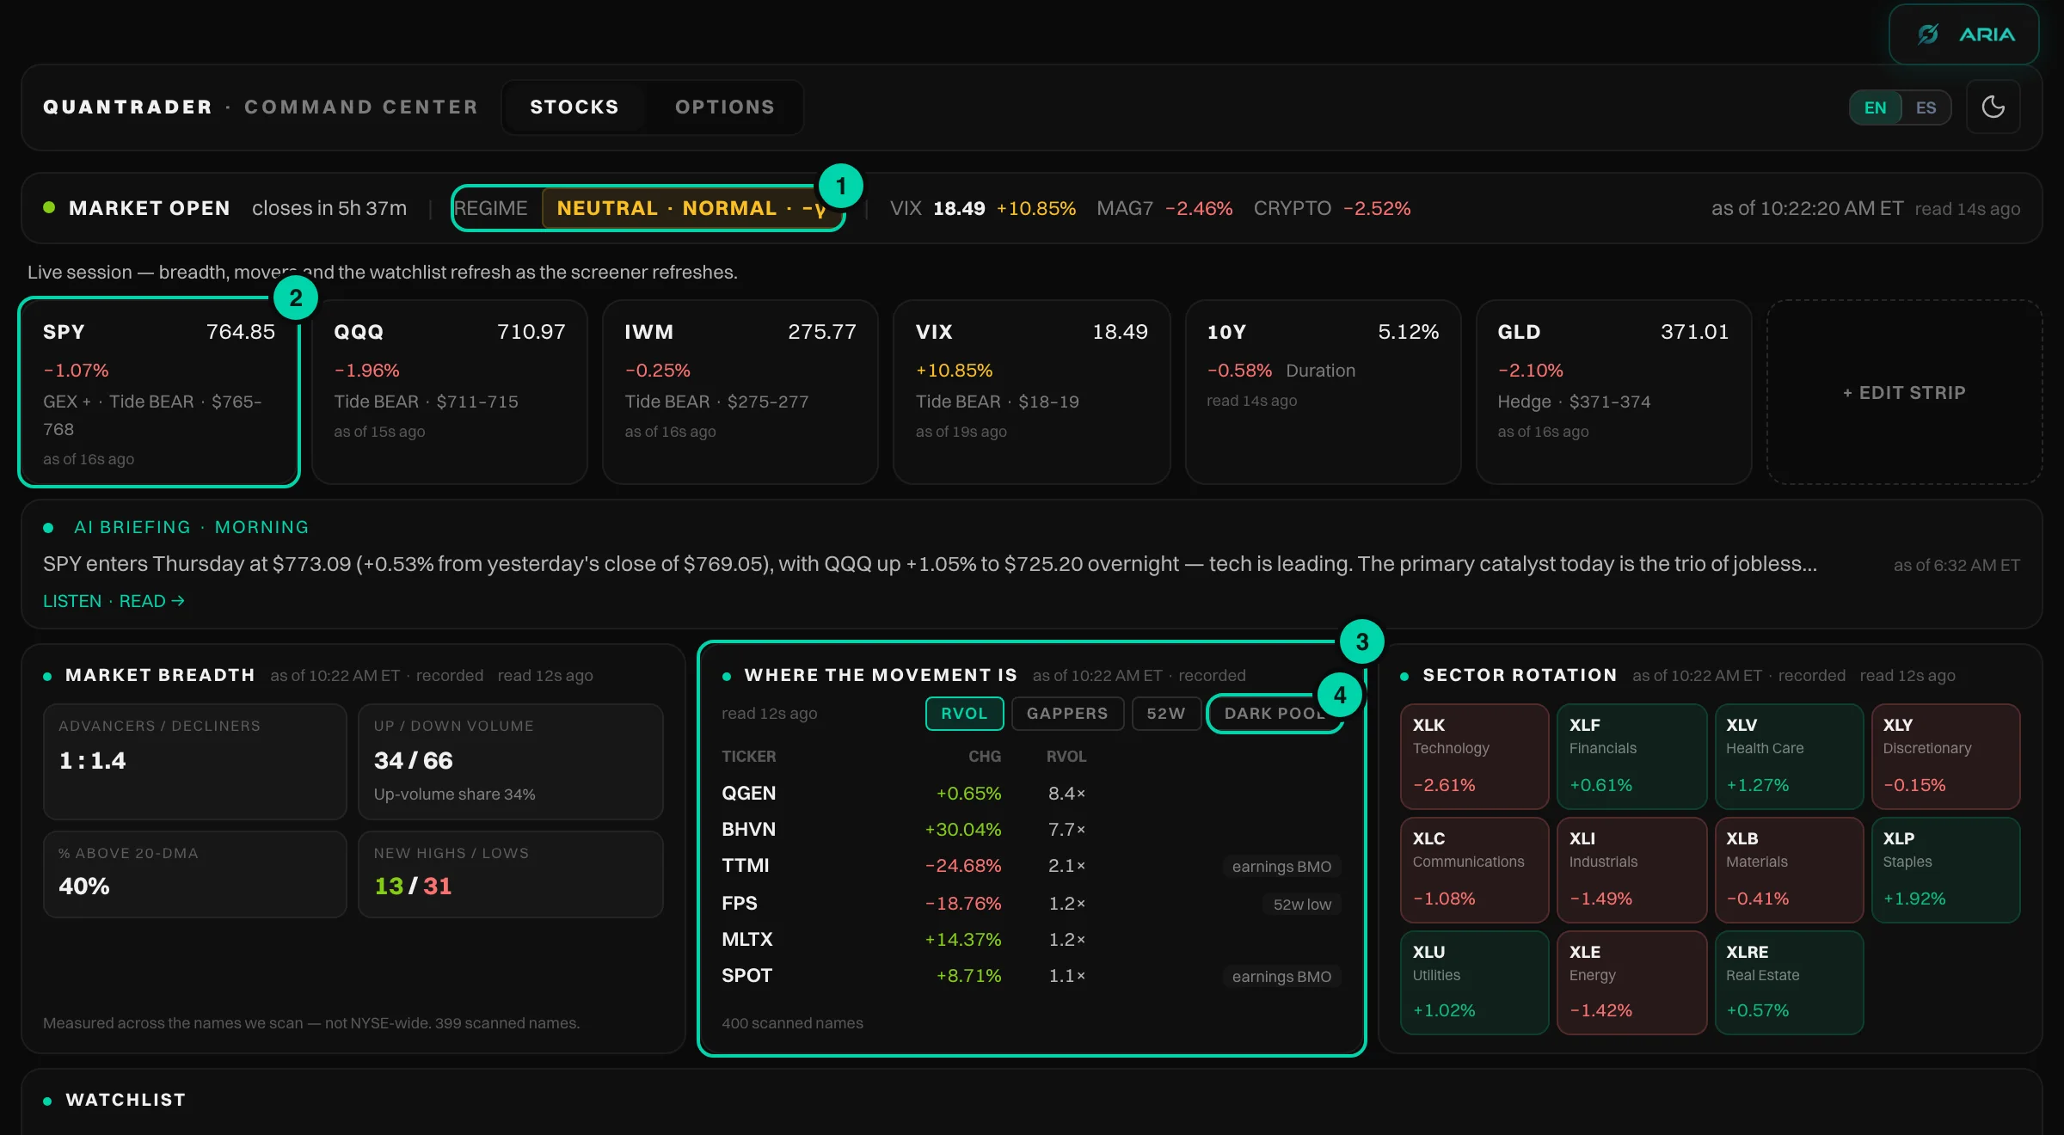
Task: Click the TTMI earnings BMO tag
Action: (x=1281, y=867)
